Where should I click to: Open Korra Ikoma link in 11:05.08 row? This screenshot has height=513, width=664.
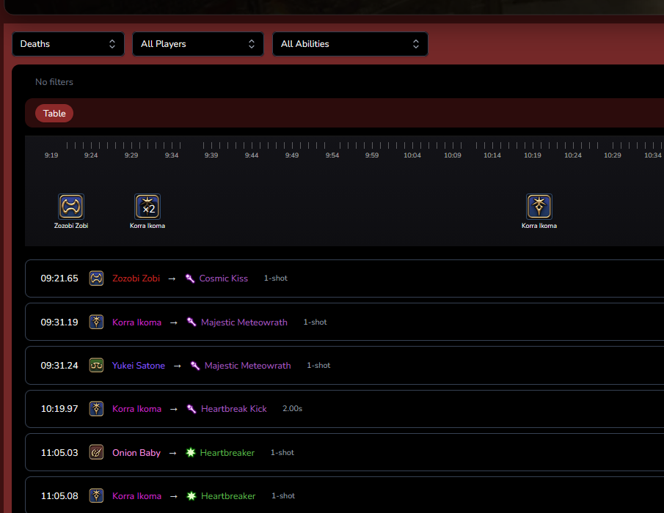click(x=136, y=495)
